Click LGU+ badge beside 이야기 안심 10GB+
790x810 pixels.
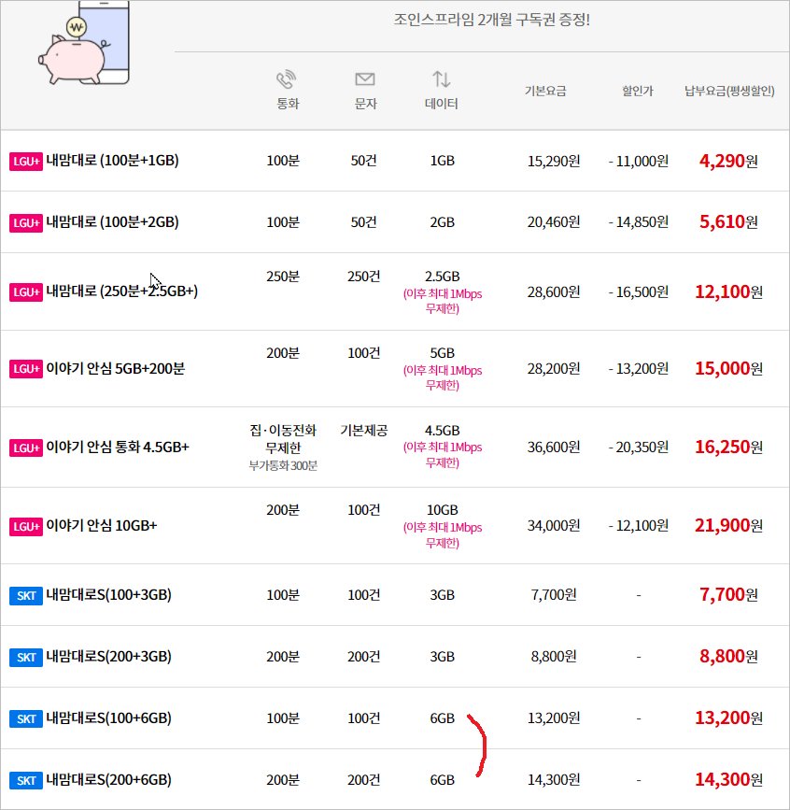pos(26,526)
